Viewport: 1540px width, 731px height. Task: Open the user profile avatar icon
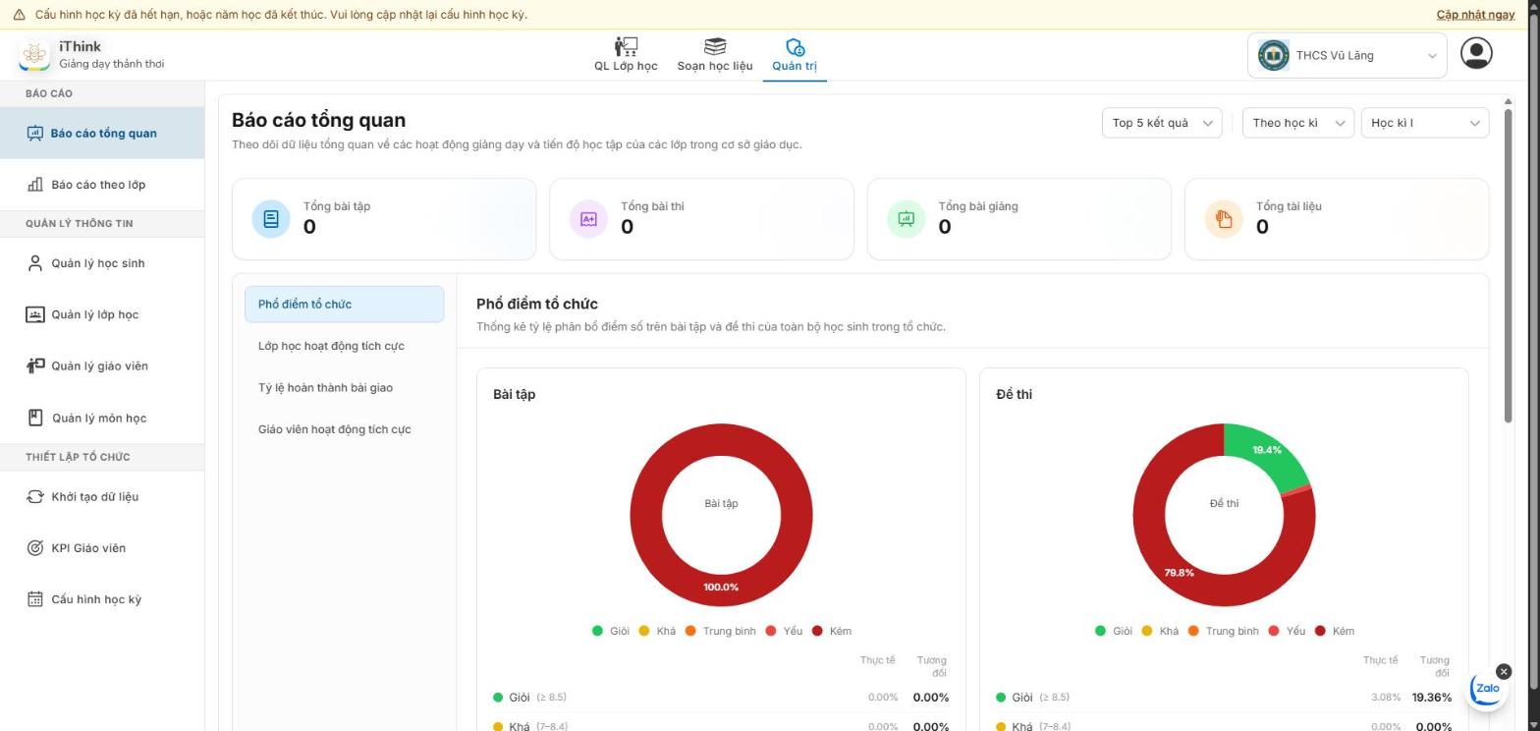tap(1476, 53)
